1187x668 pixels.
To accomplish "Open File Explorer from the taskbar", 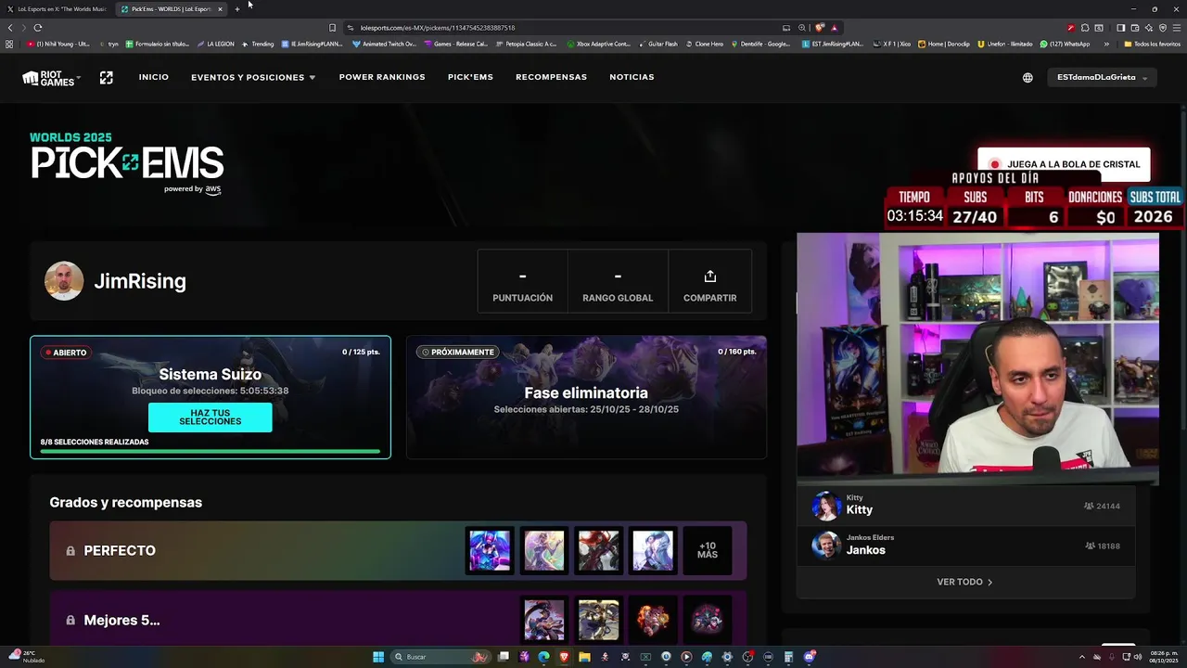I will pos(584,657).
